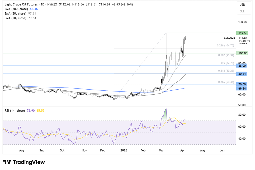Click the 70.00 price level tag
This screenshot has width=255, height=170.
click(243, 84)
